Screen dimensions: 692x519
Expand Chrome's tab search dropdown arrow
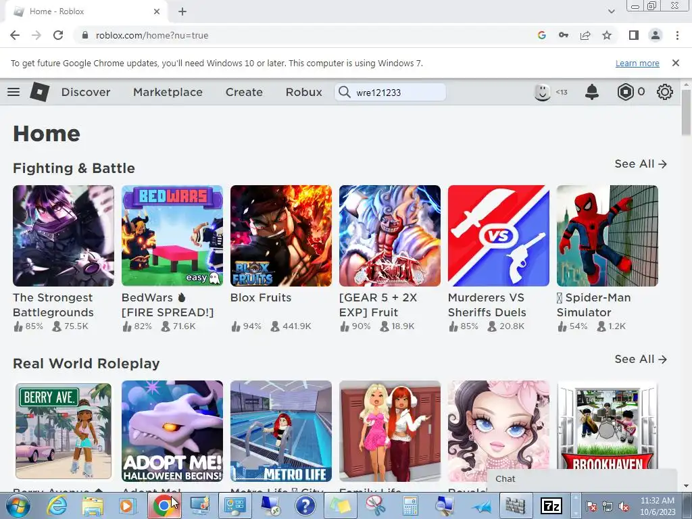(x=611, y=11)
